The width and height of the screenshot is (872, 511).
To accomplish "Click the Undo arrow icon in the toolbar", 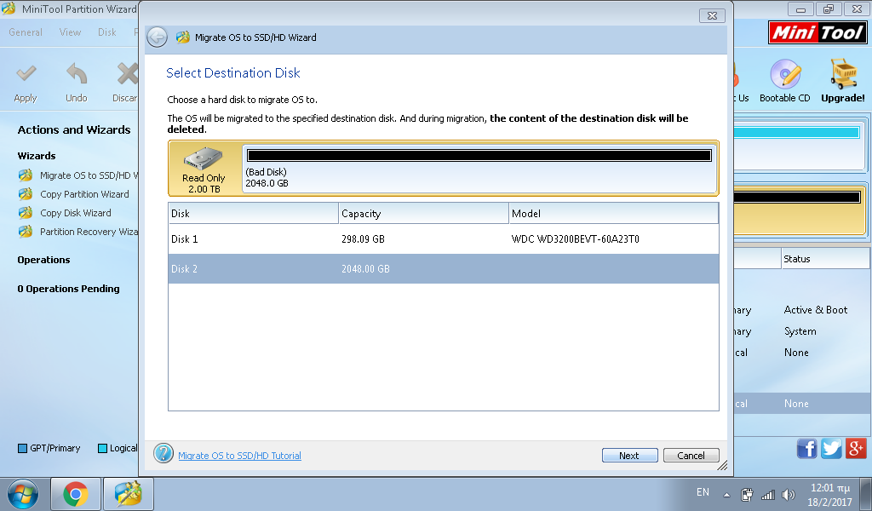I will pos(77,73).
